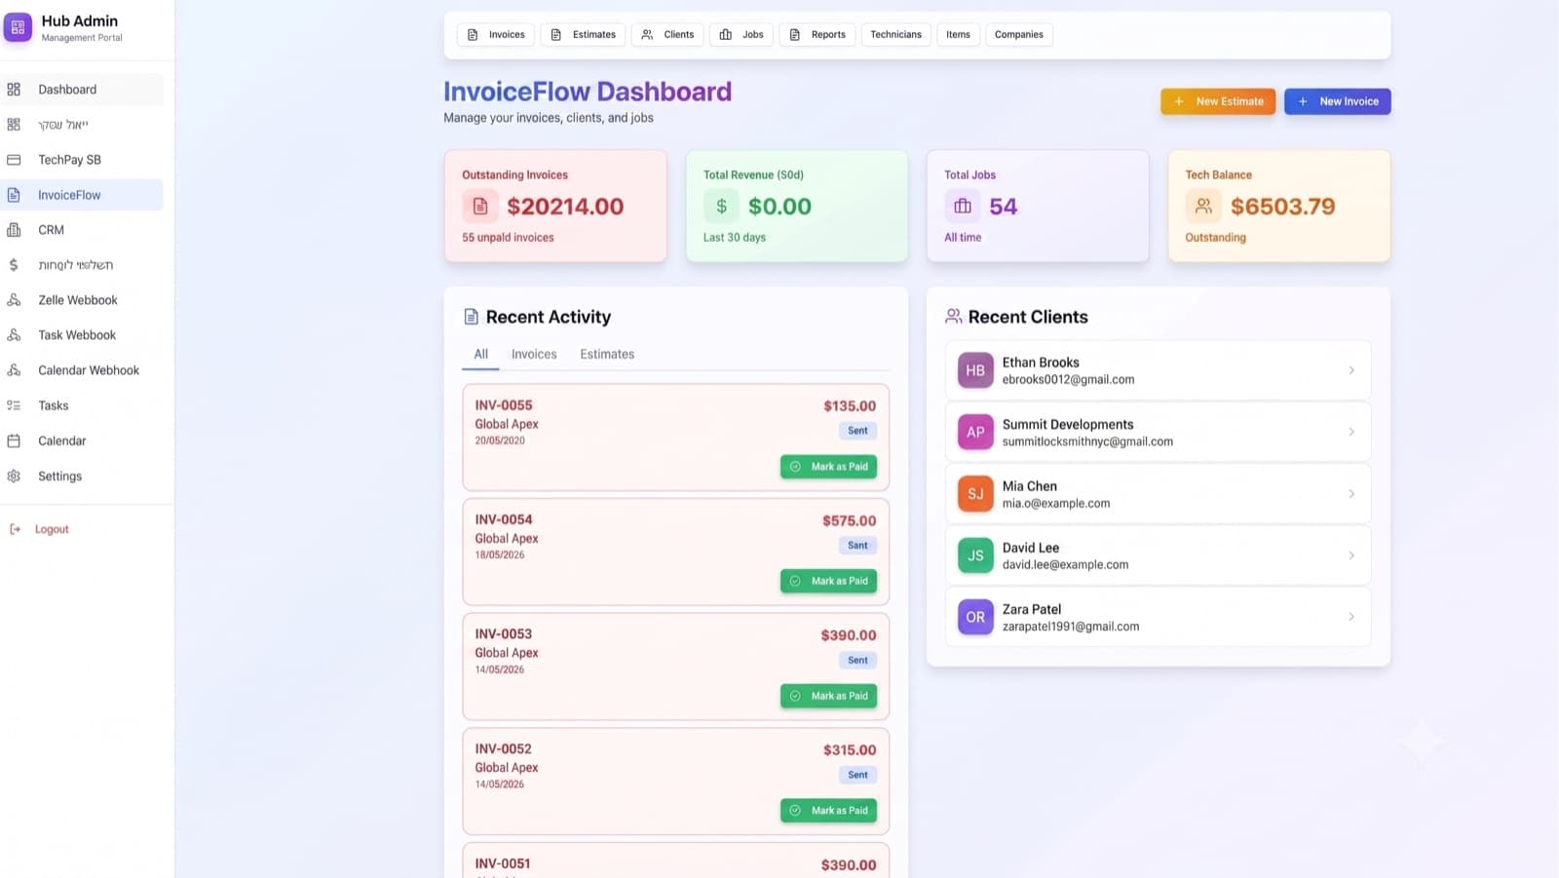Click the Calendar Webhook icon
Image resolution: width=1559 pixels, height=878 pixels.
click(x=14, y=370)
